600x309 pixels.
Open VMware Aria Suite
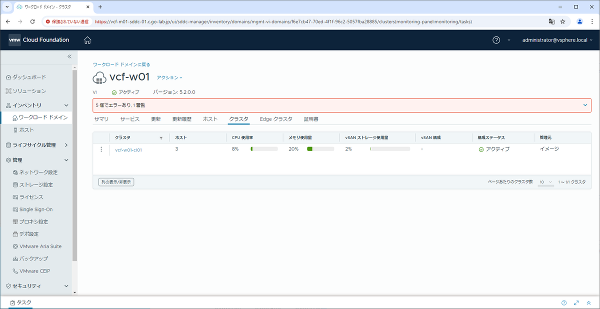click(37, 246)
